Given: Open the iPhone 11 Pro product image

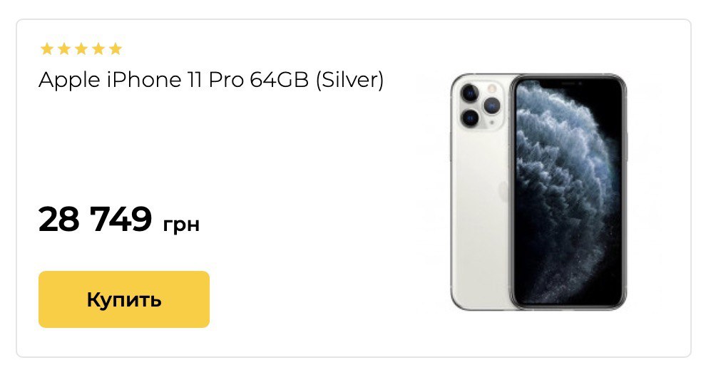Looking at the screenshot, I should click(x=538, y=191).
